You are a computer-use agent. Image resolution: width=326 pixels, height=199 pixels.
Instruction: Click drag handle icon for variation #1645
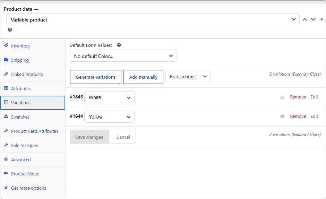pos(282,97)
